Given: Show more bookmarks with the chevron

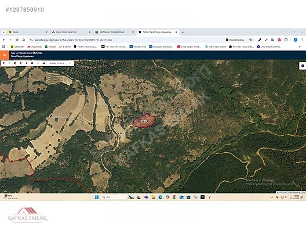Looking at the screenshot, I should pos(300,46).
